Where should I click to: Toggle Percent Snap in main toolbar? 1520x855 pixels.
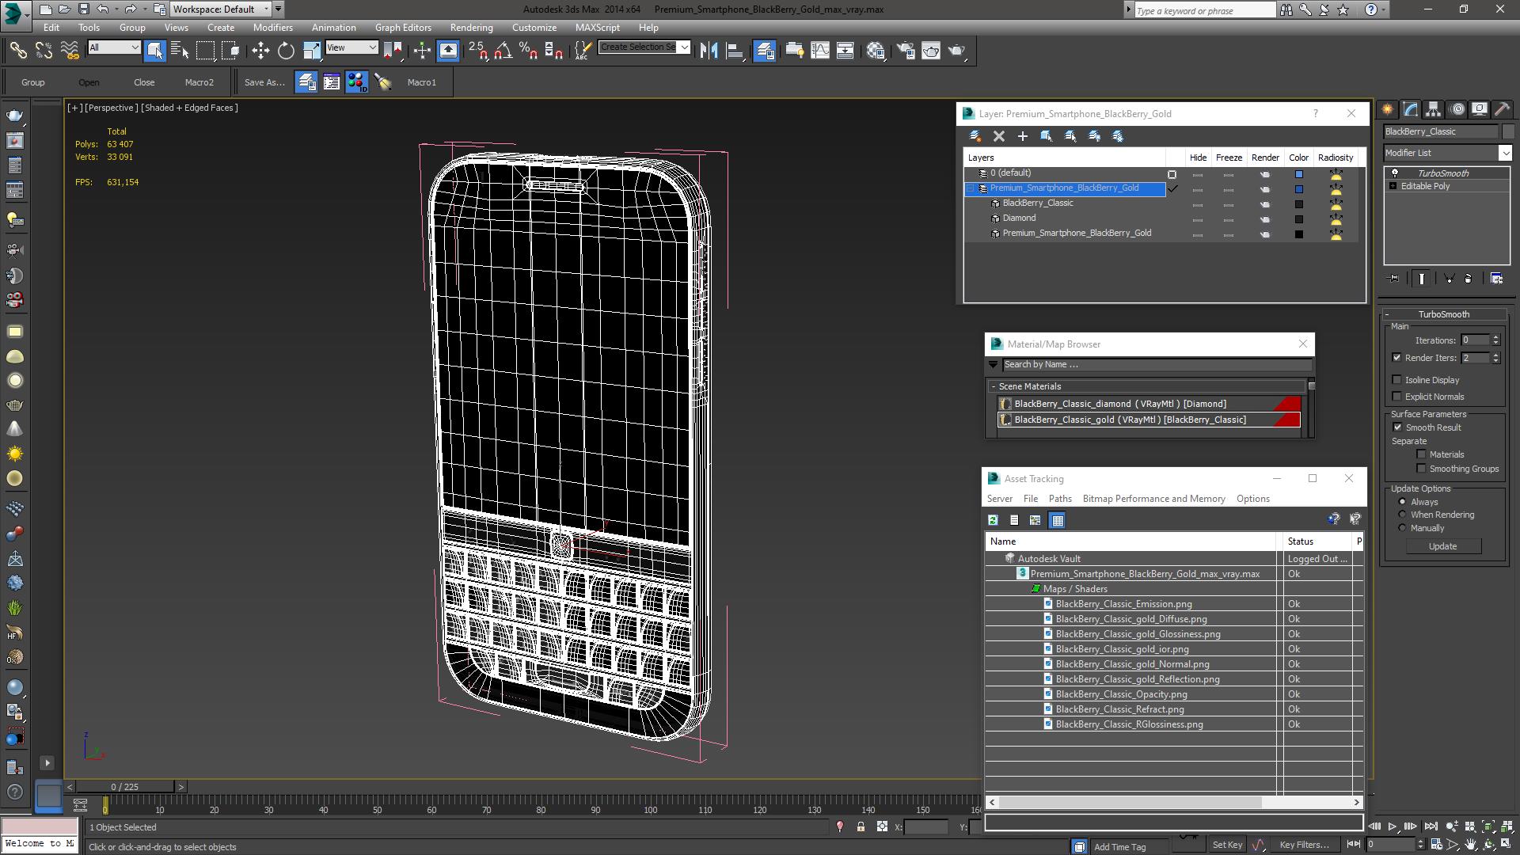[x=528, y=51]
